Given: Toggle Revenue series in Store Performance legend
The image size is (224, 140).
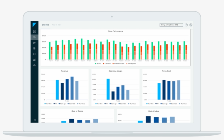Looking at the screenshot, I should point(99,64).
